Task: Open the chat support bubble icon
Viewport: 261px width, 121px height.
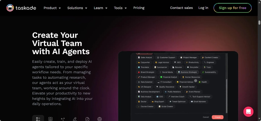Action: click(248, 112)
